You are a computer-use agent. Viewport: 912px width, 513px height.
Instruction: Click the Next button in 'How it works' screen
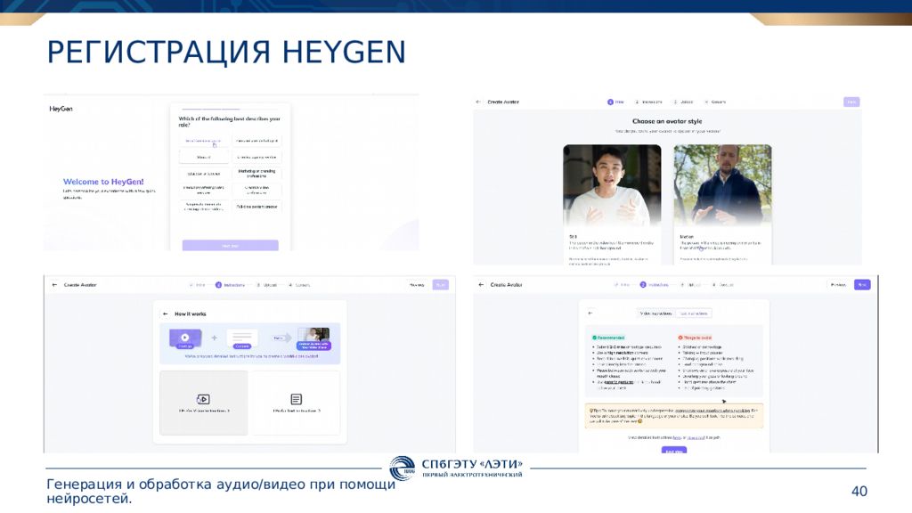click(441, 285)
